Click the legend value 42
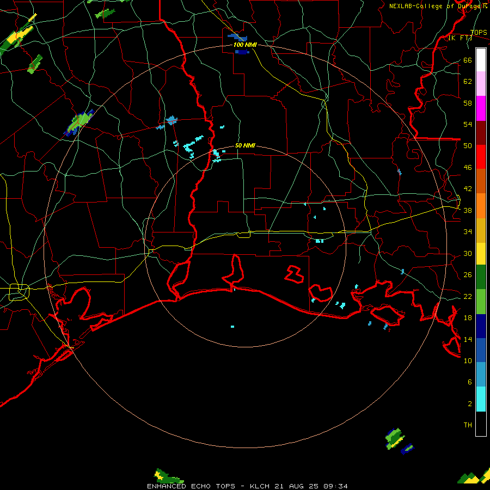Screen dimensions: 490x490 (x=468, y=188)
